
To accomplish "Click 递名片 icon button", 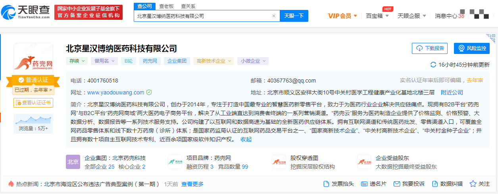I will [373, 184].
